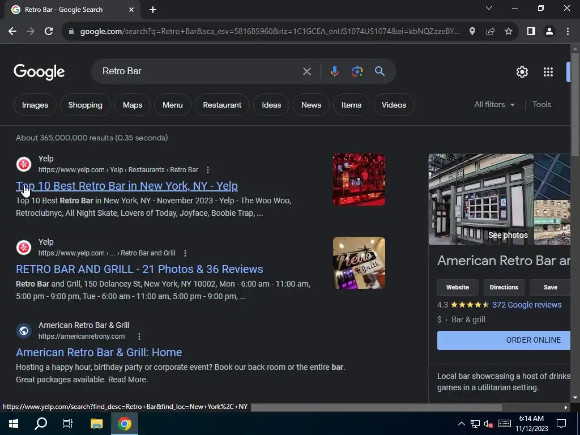Start voice search with microphone icon
This screenshot has width=580, height=435.
coord(334,71)
